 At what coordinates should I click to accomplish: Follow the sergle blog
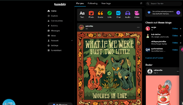(175, 28)
